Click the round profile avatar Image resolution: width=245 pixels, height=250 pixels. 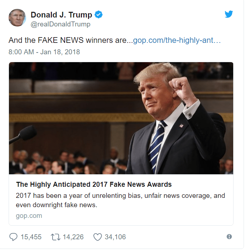point(17,18)
